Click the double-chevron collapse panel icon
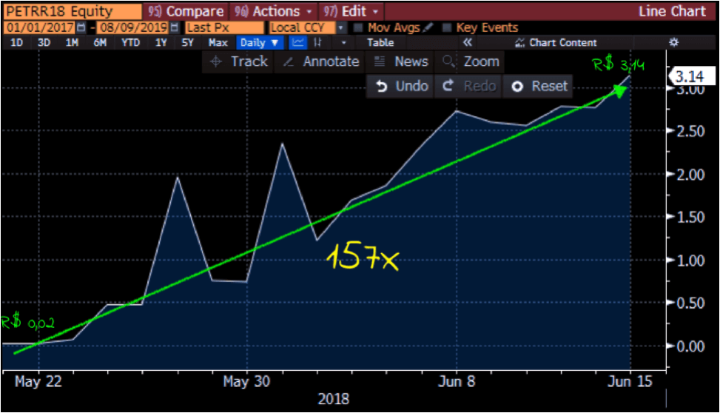 [467, 42]
